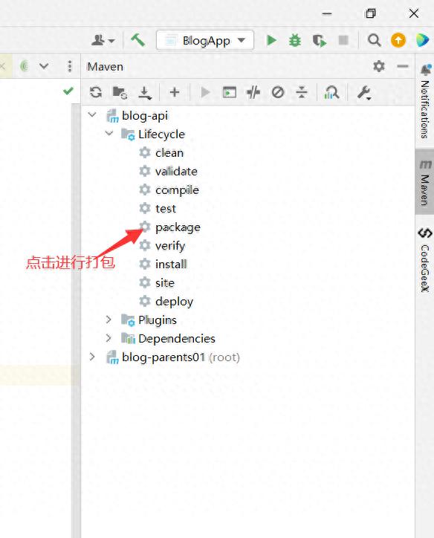Toggle Offline Mode in Maven toolbar

253,92
